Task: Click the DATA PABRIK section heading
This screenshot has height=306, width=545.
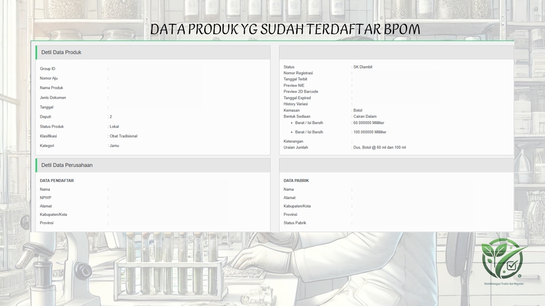Action: point(296,181)
